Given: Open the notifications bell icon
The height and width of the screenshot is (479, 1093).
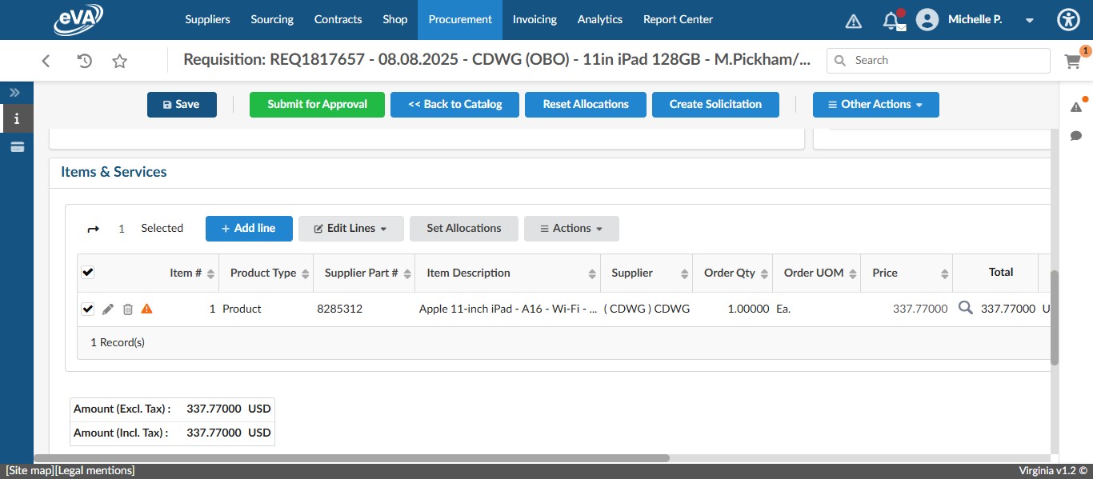Looking at the screenshot, I should point(891,20).
